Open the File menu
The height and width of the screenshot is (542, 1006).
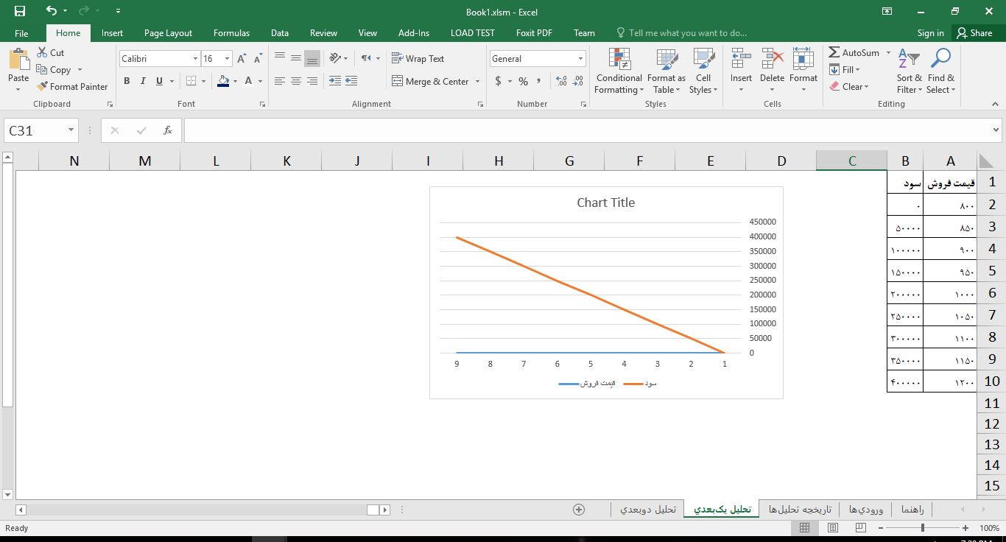point(21,33)
